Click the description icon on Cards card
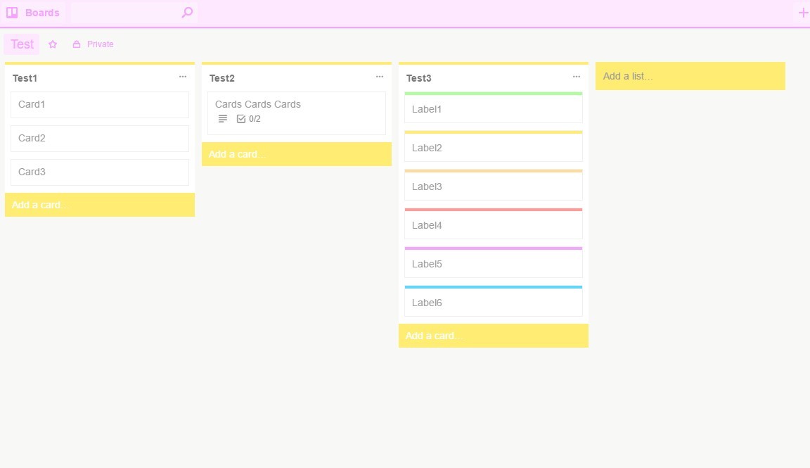The height and width of the screenshot is (468, 810). point(223,119)
